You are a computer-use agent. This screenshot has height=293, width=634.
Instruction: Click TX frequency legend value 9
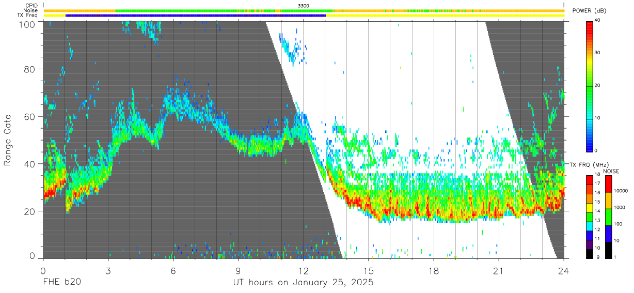click(598, 257)
